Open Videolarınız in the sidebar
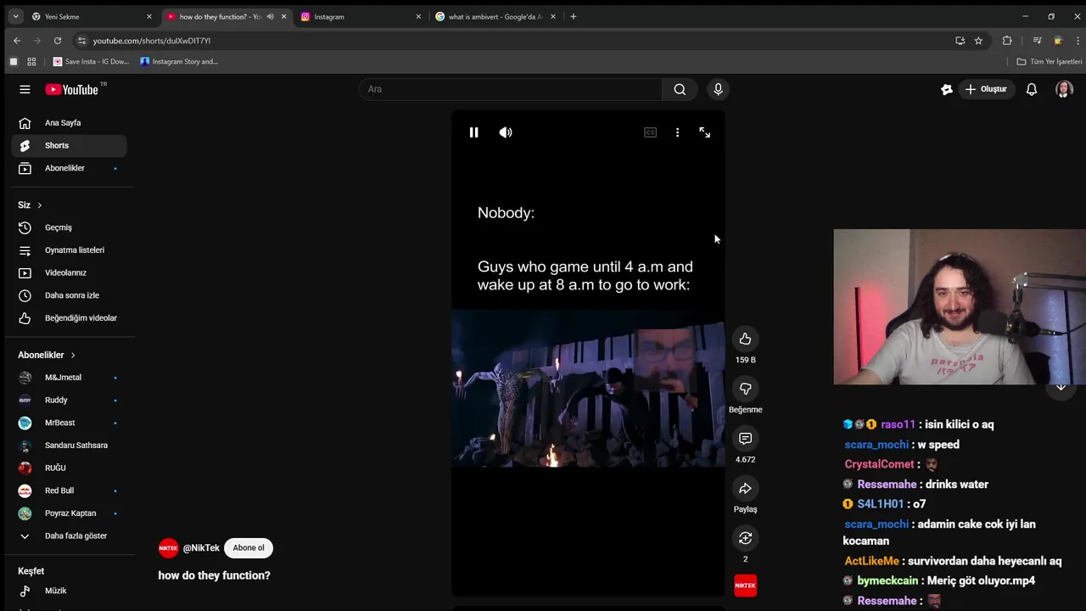The width and height of the screenshot is (1086, 611). click(69, 273)
